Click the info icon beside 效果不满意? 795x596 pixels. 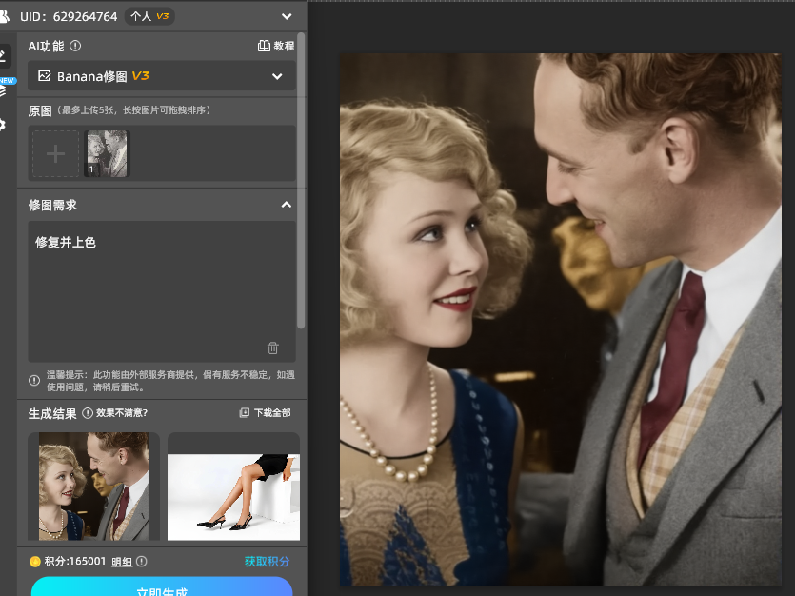point(88,413)
